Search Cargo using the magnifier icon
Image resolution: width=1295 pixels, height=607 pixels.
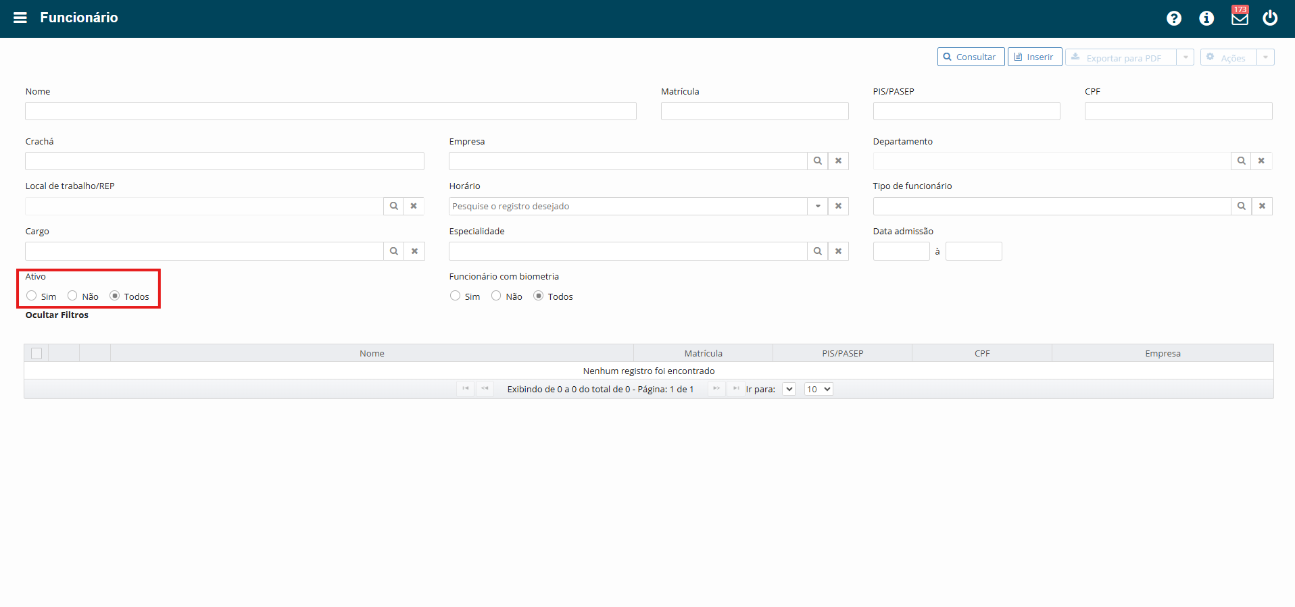tap(394, 251)
